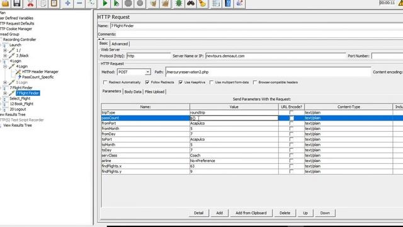This screenshot has width=403, height=227.
Task: Select the Parameters tab
Action: pos(111,91)
